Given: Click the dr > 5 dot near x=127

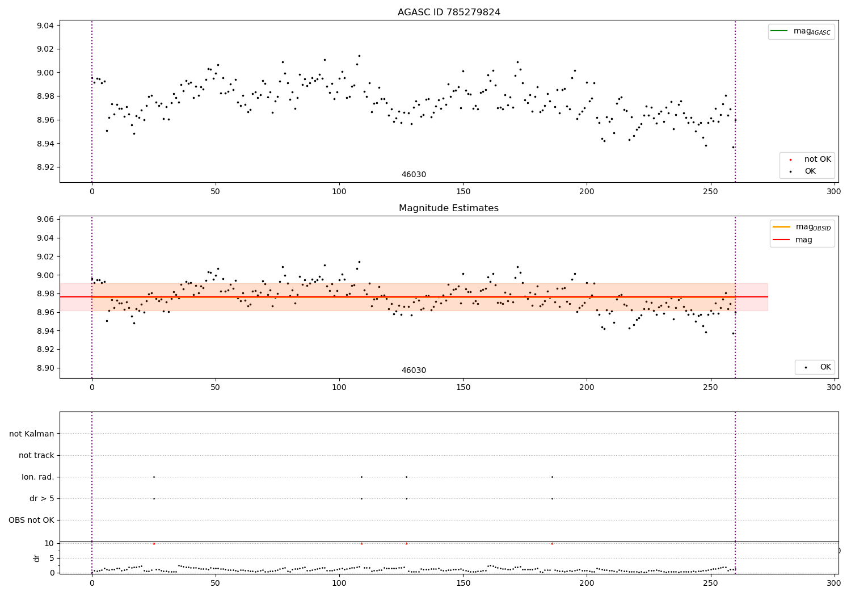Looking at the screenshot, I should point(406,499).
